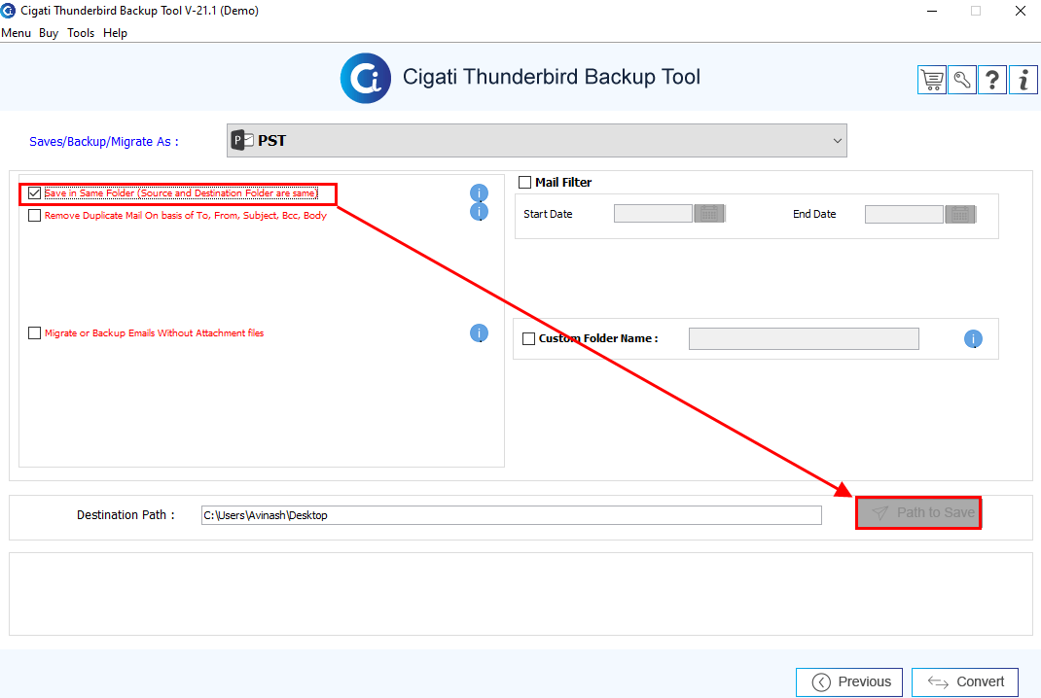Viewport: 1041px width, 698px height.
Task: Open the Start Date calendar picker
Action: tap(709, 214)
